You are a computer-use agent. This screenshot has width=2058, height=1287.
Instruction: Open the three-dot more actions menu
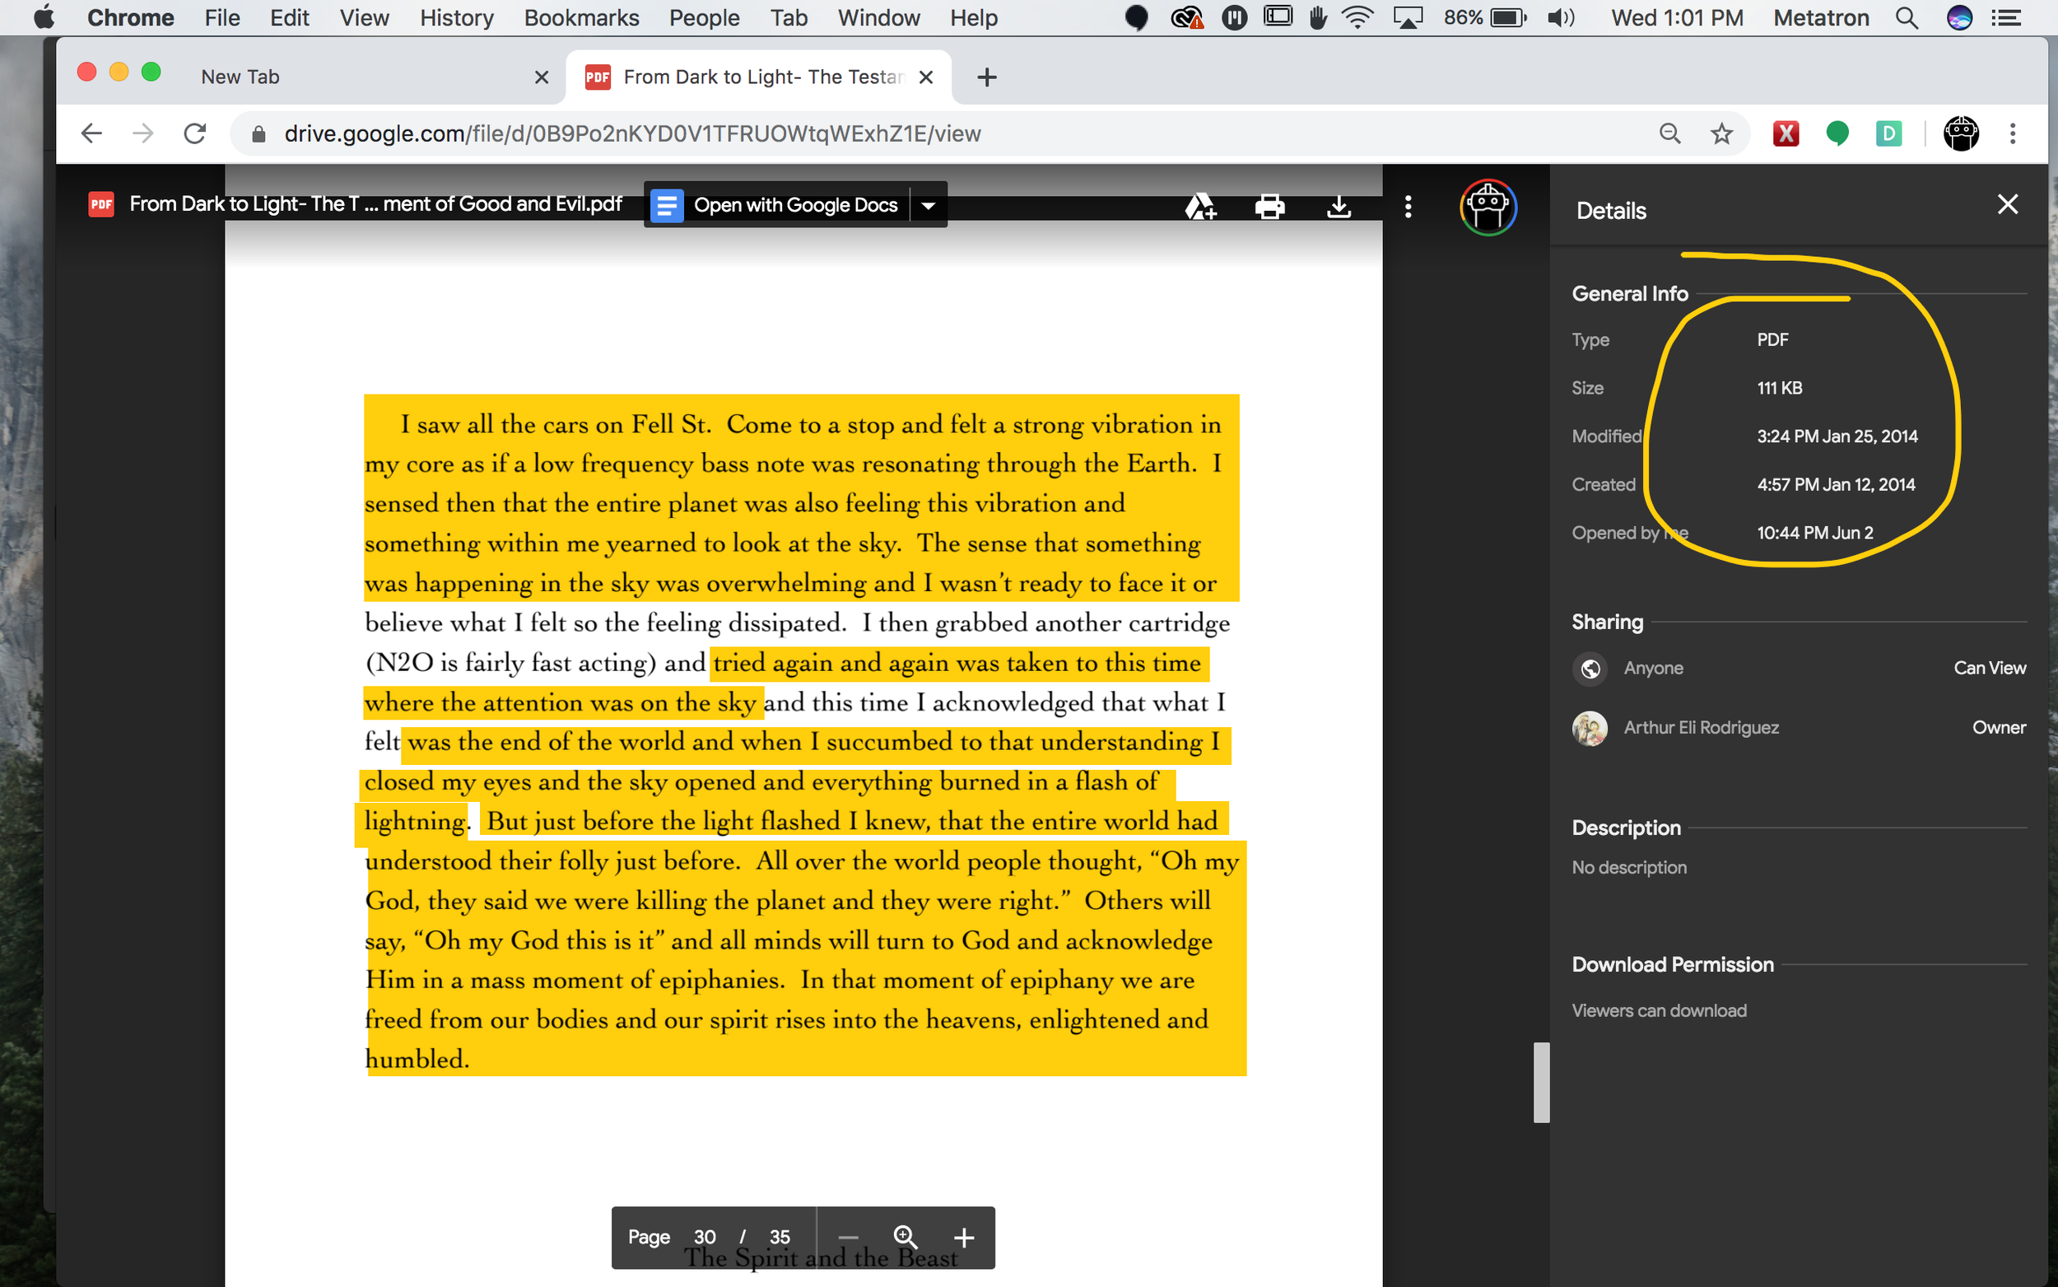click(1408, 206)
